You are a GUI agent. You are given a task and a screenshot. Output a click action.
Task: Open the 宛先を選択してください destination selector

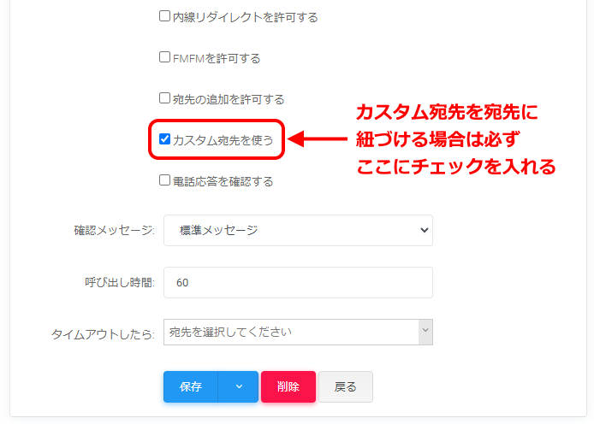291,332
